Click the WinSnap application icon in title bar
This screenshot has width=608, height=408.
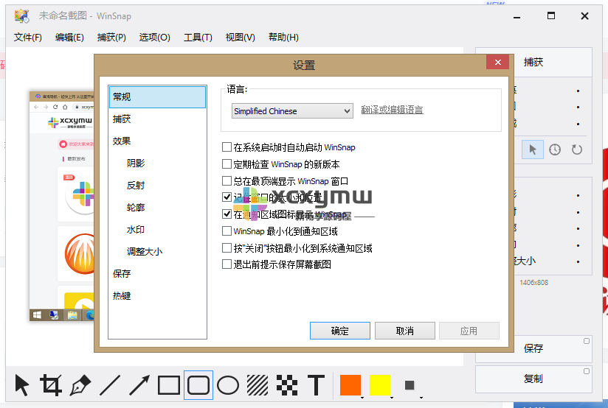pos(21,16)
